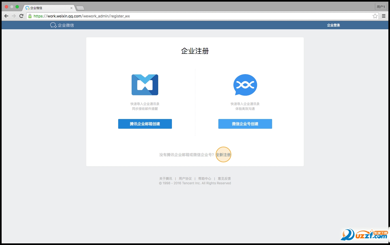The height and width of the screenshot is (245, 390).
Task: Click the 没有腾讯企业邮箱或微信企业号? text
Action: tap(187, 155)
